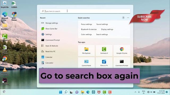Click the Search magnifier on taskbar
170x95 pixels.
coord(66,92)
